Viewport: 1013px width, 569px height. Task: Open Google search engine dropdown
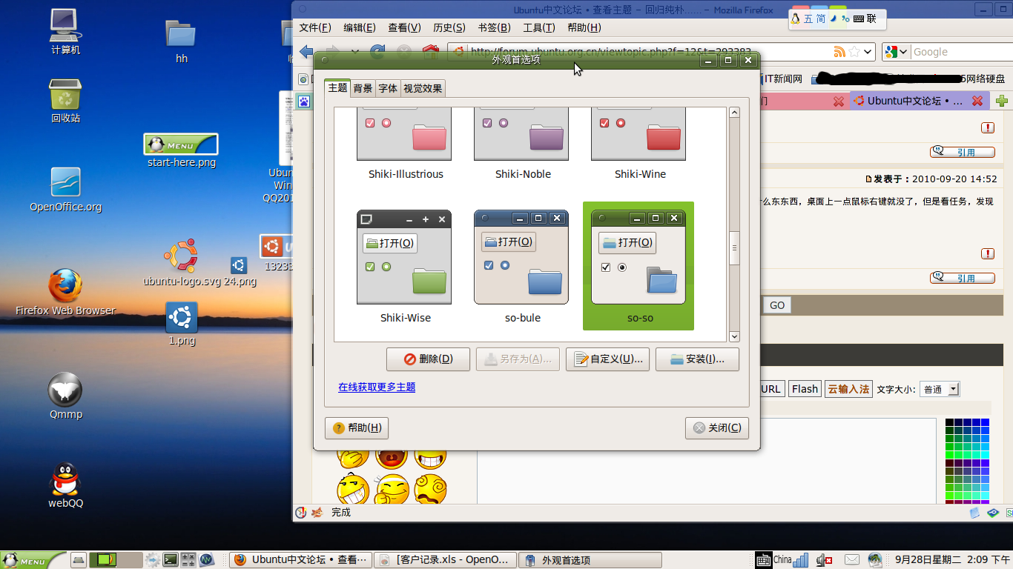coord(897,52)
